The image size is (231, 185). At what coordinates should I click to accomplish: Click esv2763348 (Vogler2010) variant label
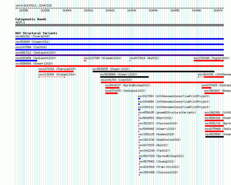[212, 58]
